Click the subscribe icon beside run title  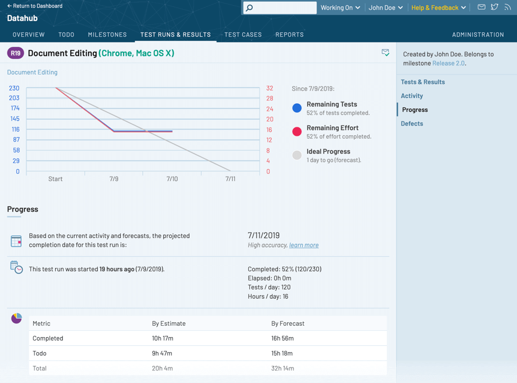click(385, 53)
